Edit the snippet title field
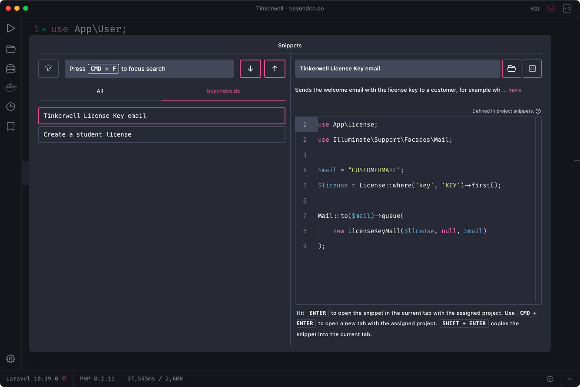Screen dimensions: 580x387 point(398,69)
